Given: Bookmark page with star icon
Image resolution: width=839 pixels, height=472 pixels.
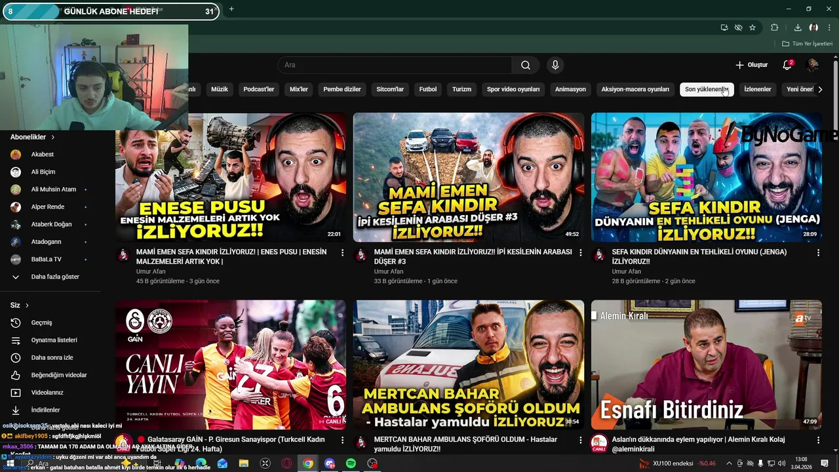Looking at the screenshot, I should pyautogui.click(x=752, y=28).
